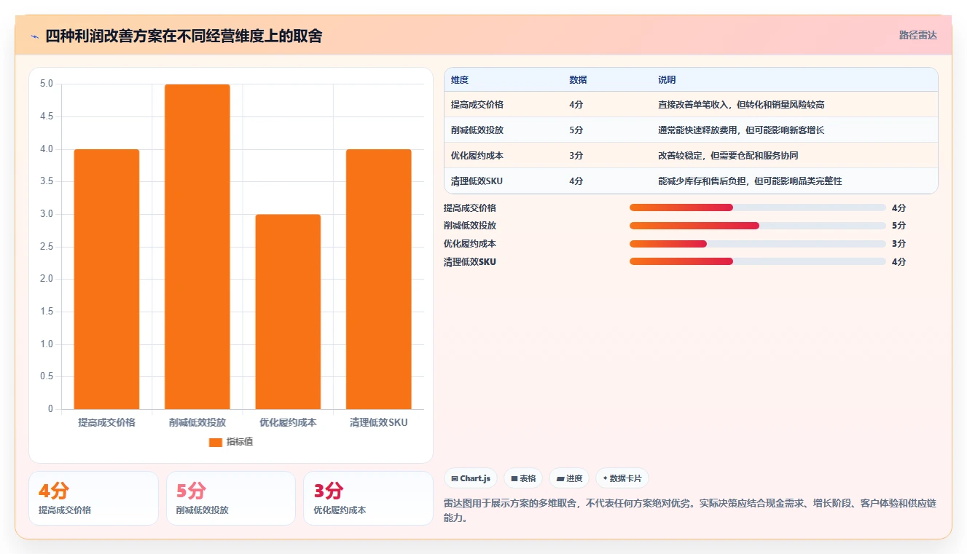Click 提高成交价格 label beside progress bar
Screen dimensions: 967x554
point(470,208)
